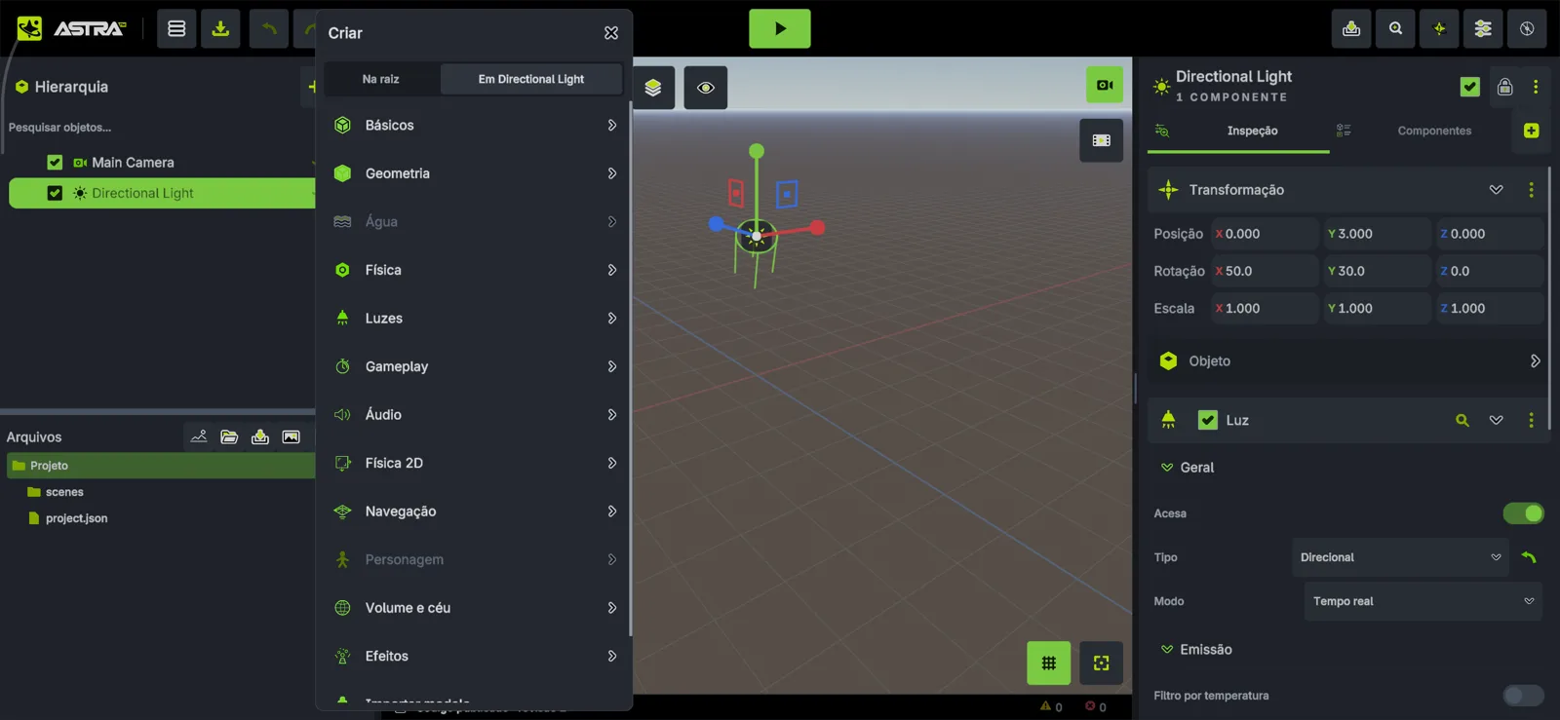Image resolution: width=1560 pixels, height=720 pixels.
Task: Open the Volume e céu submenu
Action: click(x=475, y=608)
